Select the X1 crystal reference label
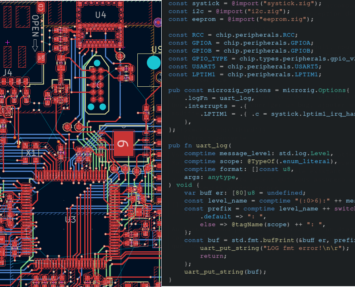This screenshot has width=355, height=287. coord(31,153)
